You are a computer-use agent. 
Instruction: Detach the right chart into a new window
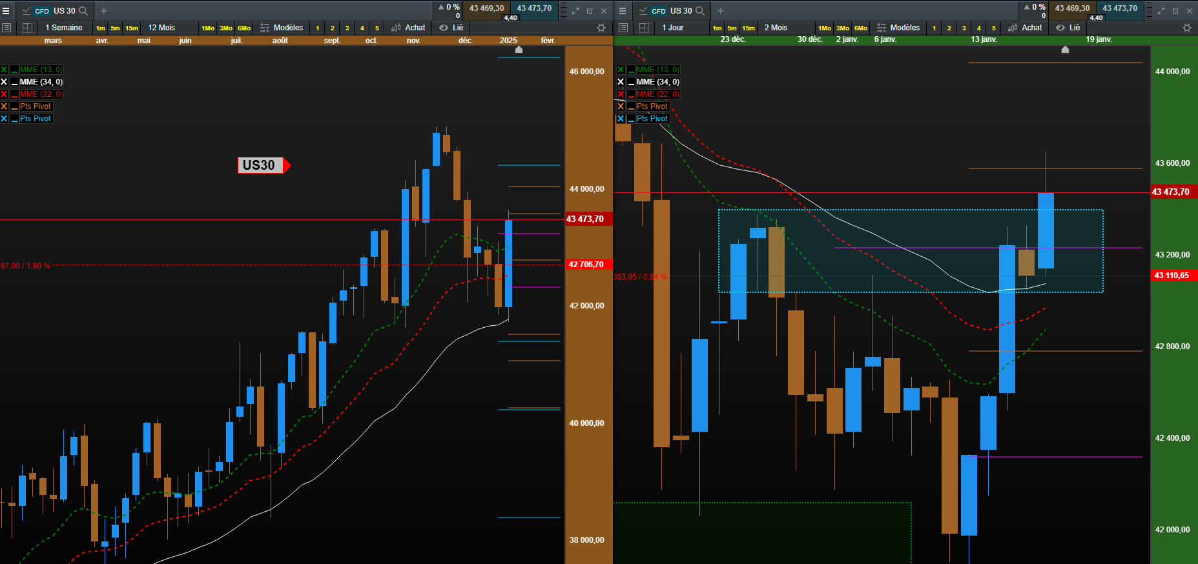1175,11
